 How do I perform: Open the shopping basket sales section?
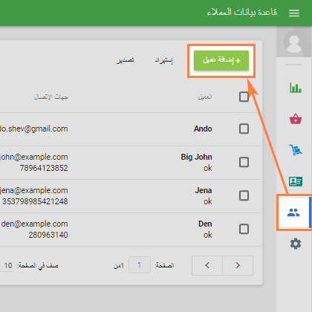(296, 119)
